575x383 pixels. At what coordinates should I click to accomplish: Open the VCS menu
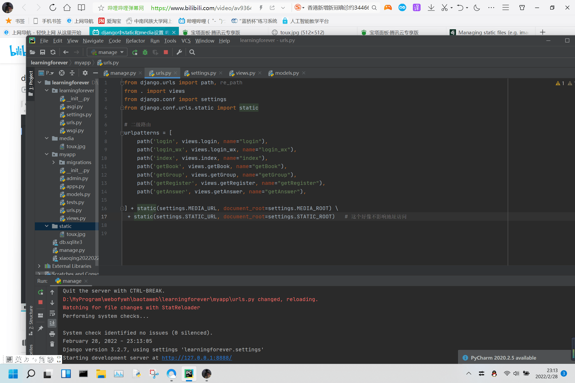coord(186,41)
